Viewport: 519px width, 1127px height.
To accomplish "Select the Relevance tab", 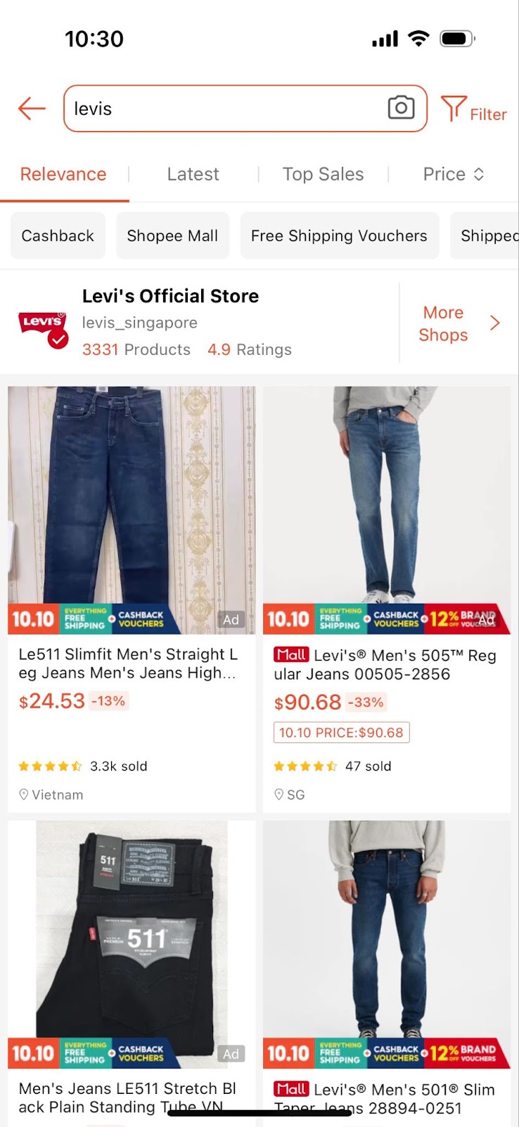I will pos(63,174).
